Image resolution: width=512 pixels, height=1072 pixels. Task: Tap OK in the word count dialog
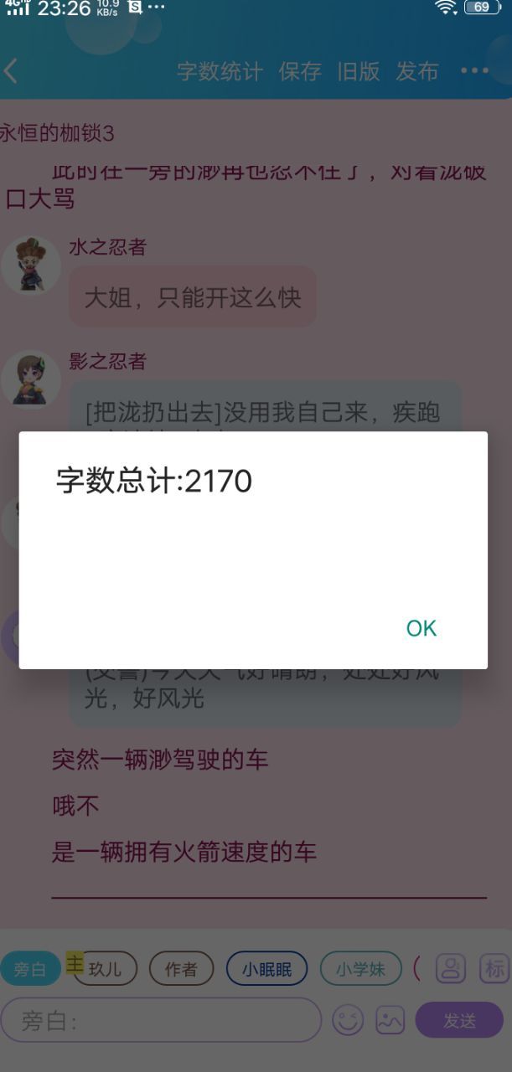tap(421, 628)
